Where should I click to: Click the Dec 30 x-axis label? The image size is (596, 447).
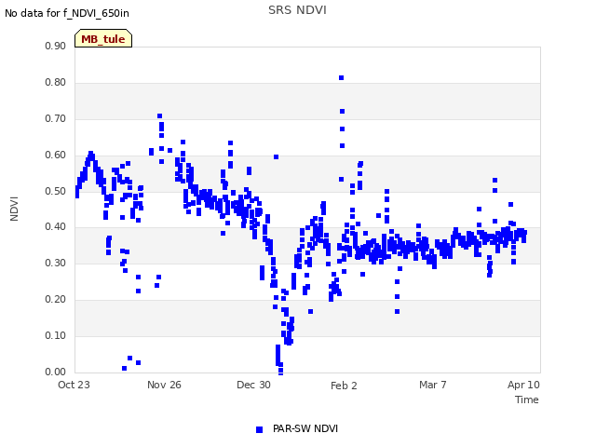tap(253, 385)
